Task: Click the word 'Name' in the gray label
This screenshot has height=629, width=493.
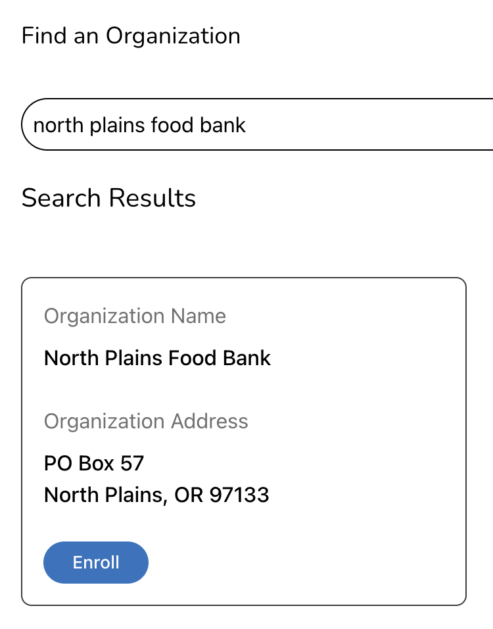Action: [199, 316]
